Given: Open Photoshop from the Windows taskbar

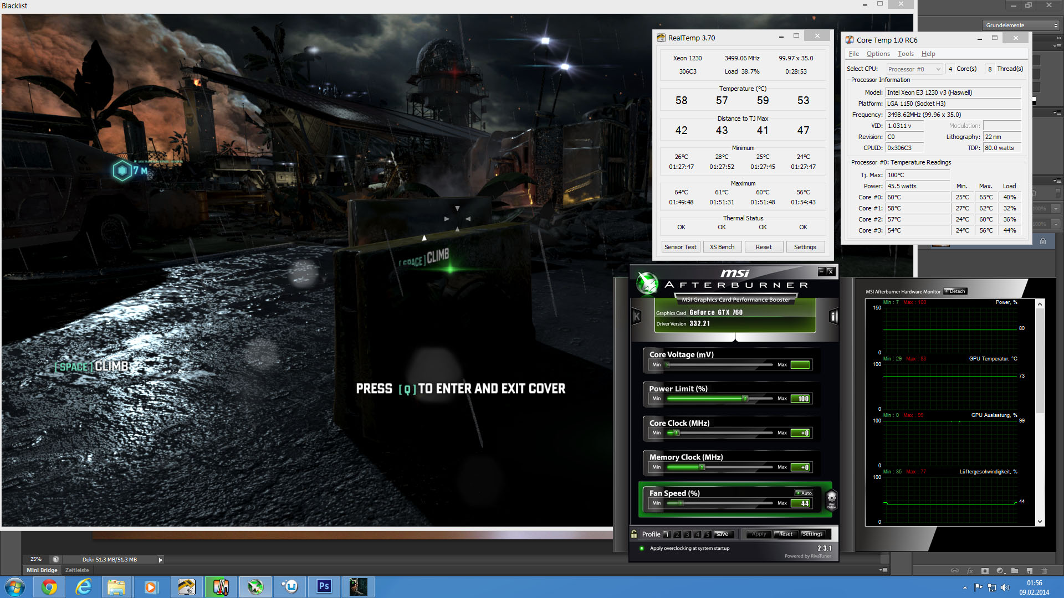Looking at the screenshot, I should (324, 586).
